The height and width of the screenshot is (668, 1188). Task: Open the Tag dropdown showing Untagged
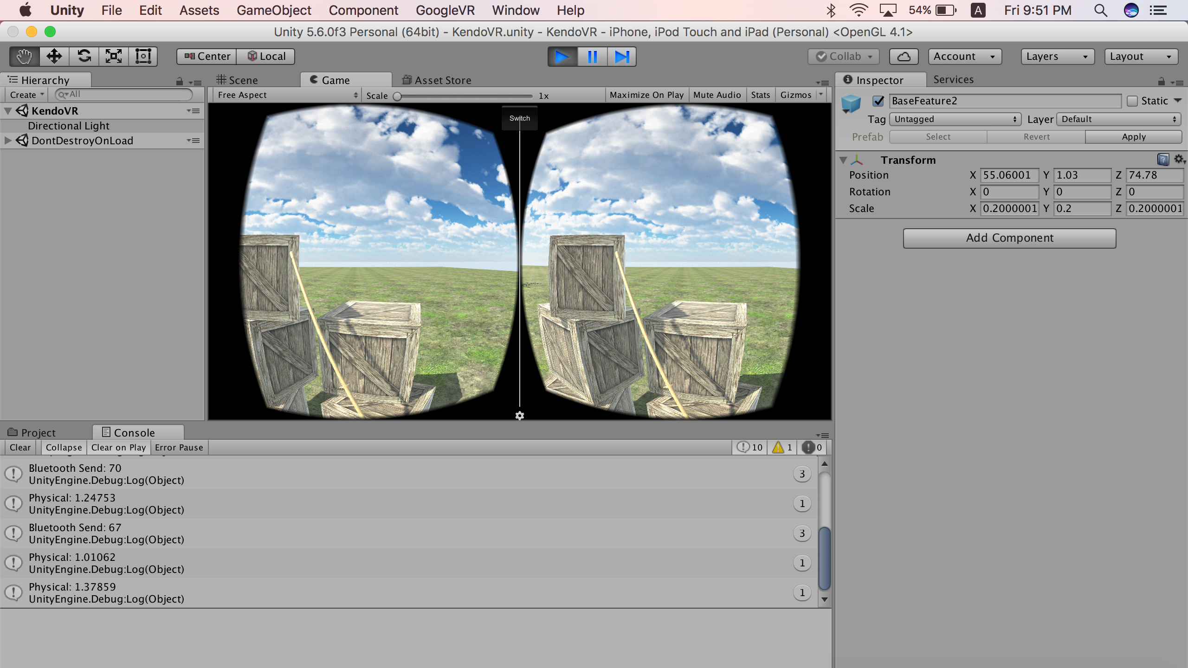[x=955, y=119]
